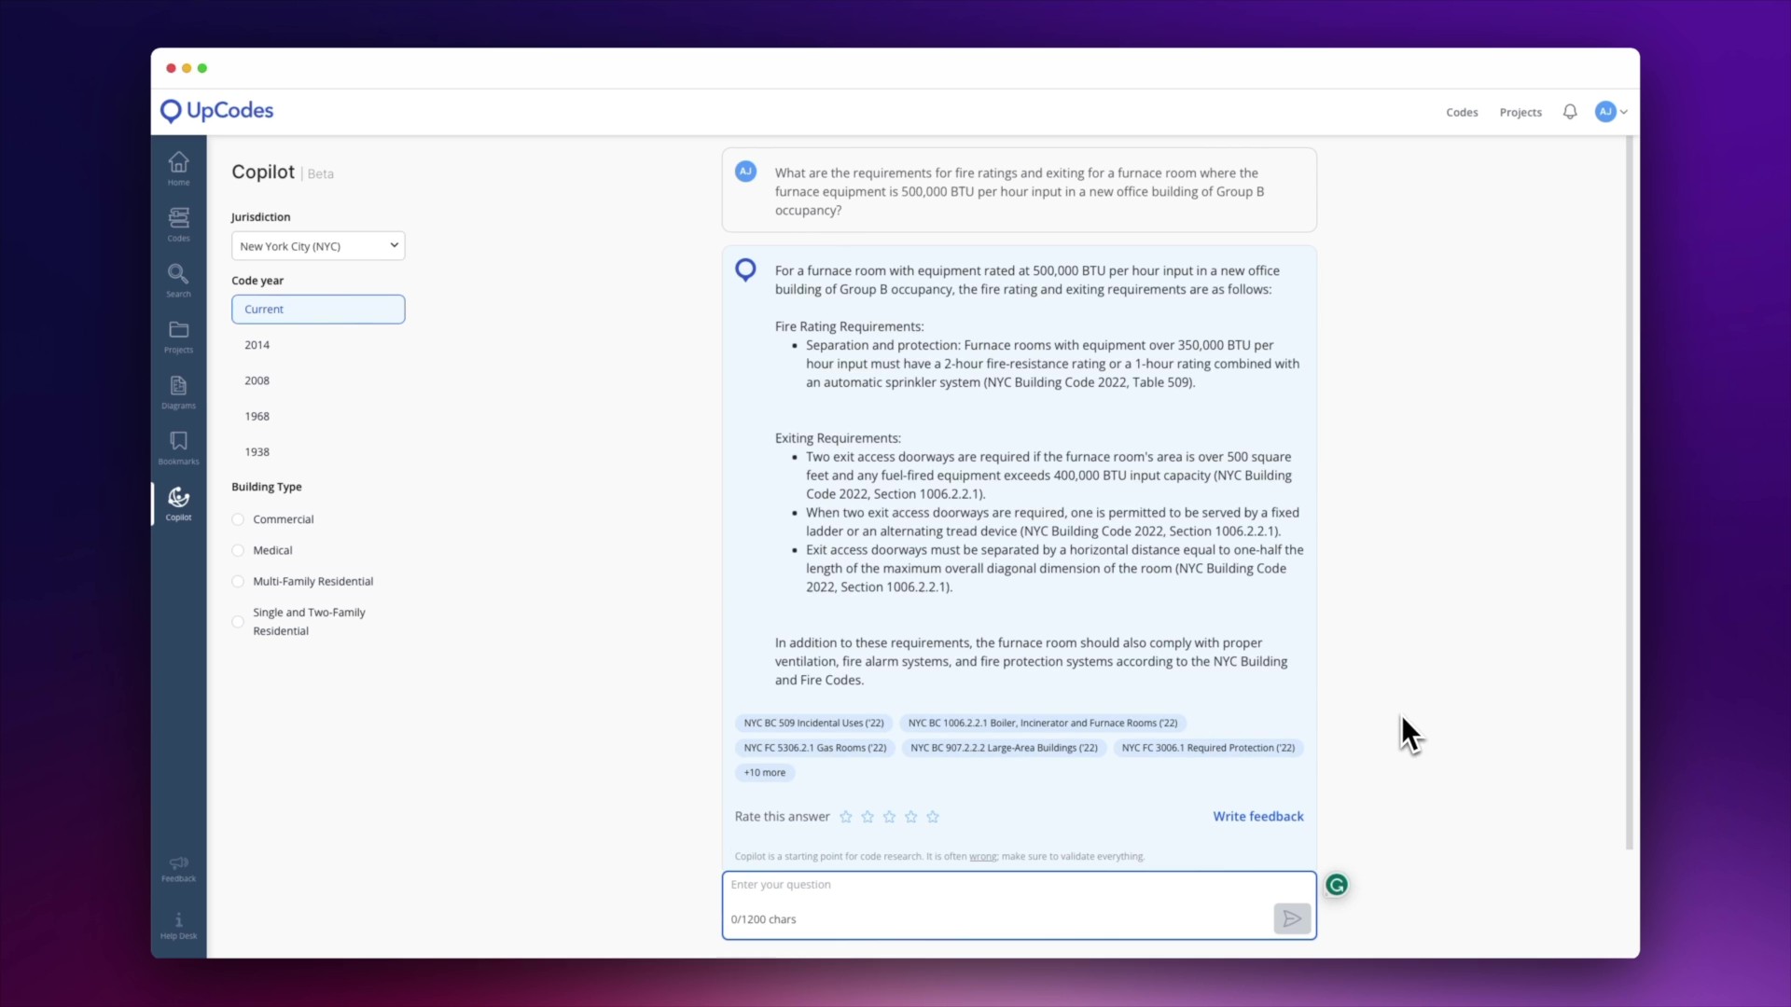Open Bookmarks from the sidebar

(178, 448)
